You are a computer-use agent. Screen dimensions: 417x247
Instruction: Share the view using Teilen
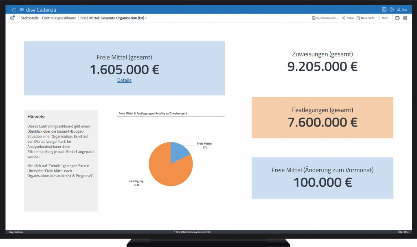pos(348,18)
